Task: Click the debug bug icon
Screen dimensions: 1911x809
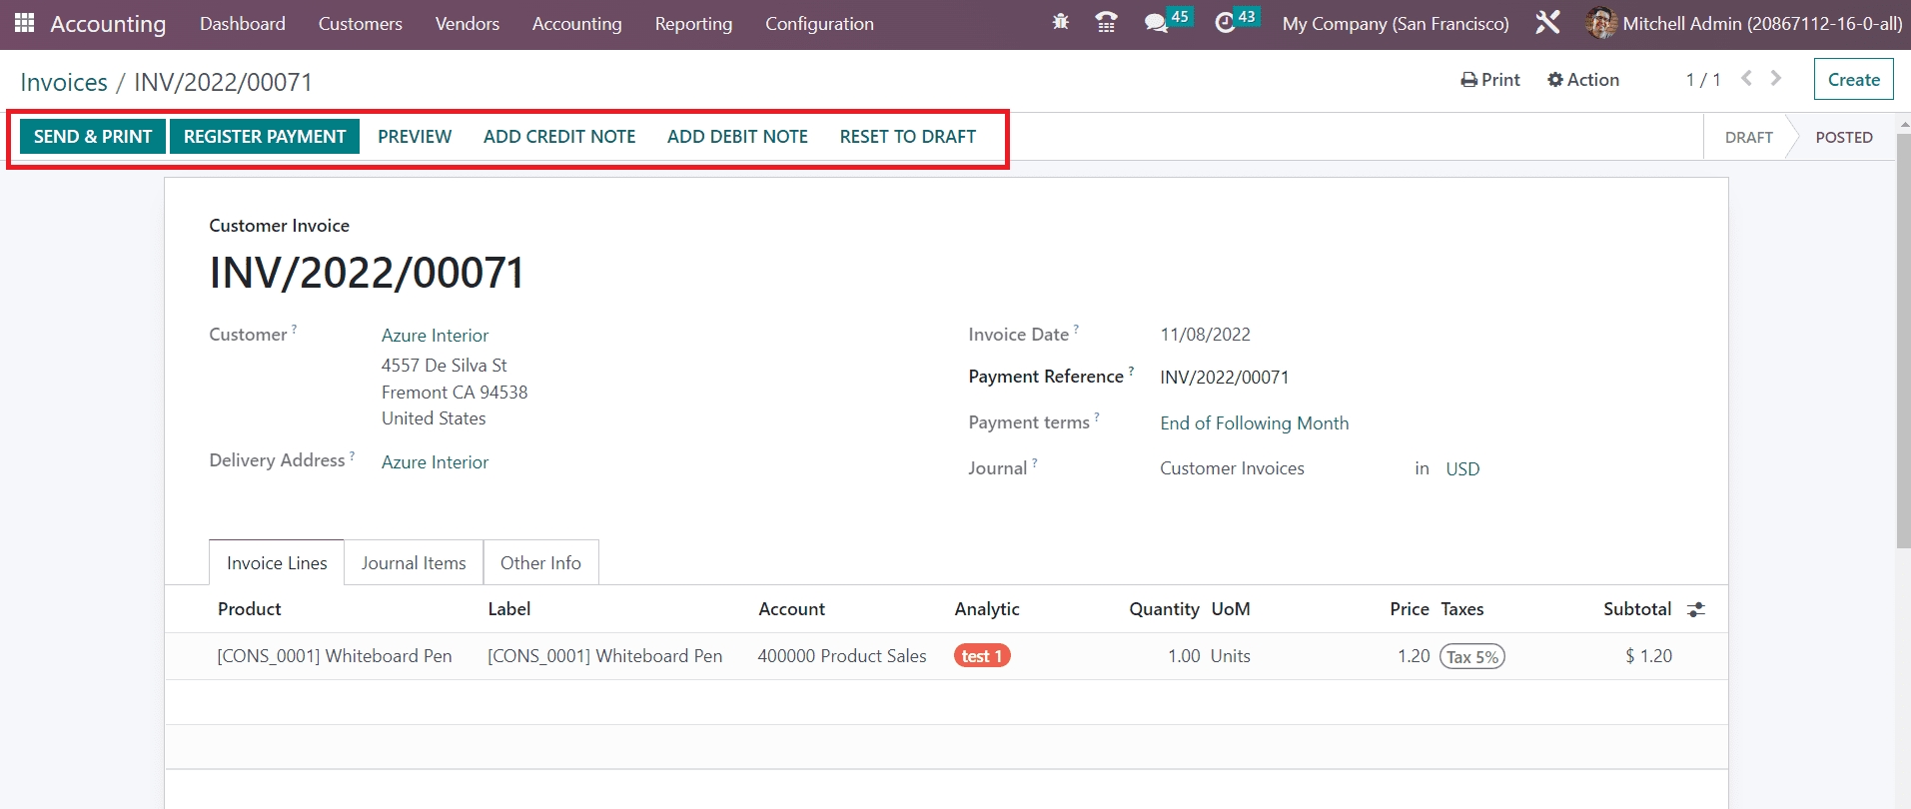Action: 1060,22
